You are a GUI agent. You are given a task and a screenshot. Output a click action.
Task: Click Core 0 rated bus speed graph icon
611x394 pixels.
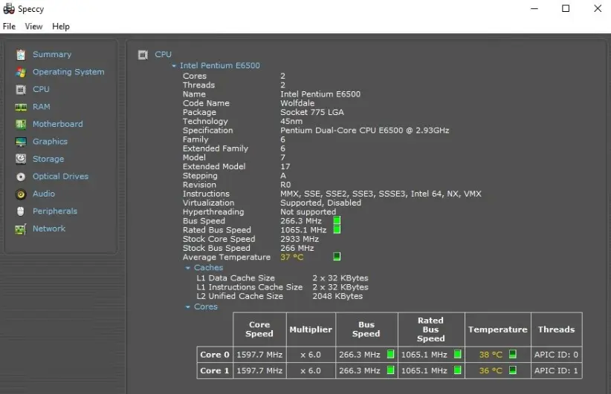[x=458, y=355]
